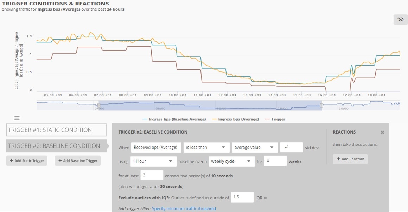Click Add Baseline Trigger button
Image resolution: width=408 pixels, height=212 pixels.
coord(77,161)
